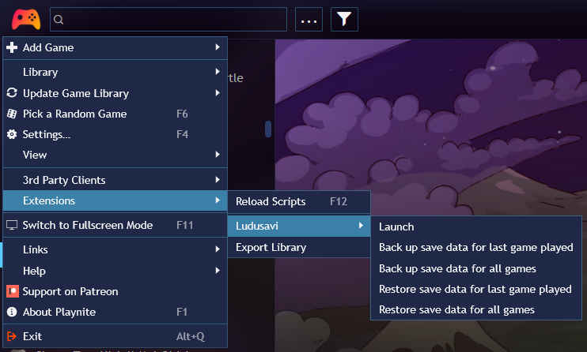
Task: Expand the Help submenu arrow
Action: click(218, 270)
